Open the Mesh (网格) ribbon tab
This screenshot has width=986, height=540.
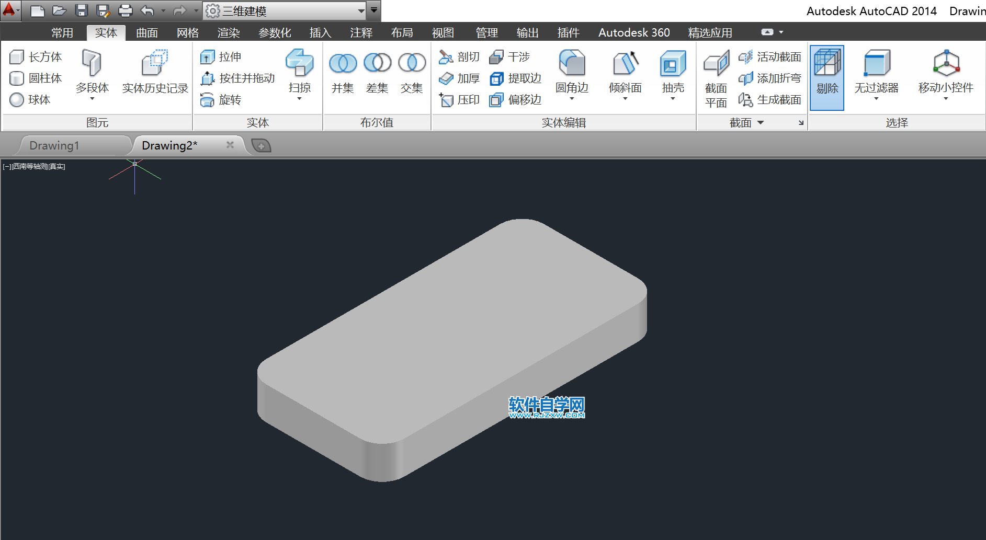pyautogui.click(x=188, y=33)
